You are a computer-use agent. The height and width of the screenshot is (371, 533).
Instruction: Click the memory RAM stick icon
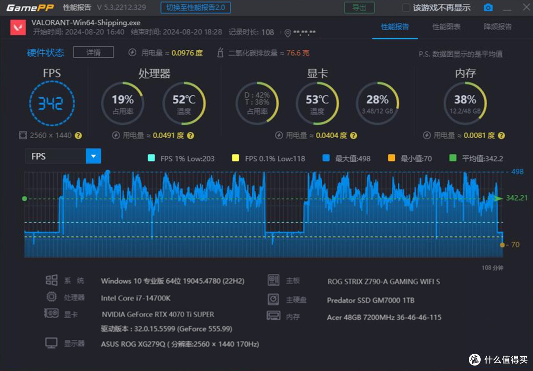point(273,316)
